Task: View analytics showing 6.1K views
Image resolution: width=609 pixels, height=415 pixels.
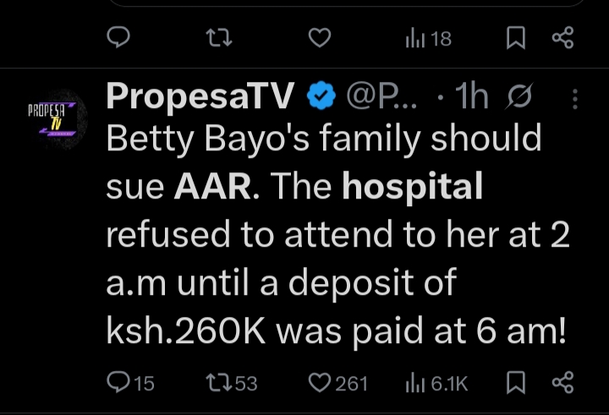Action: 437,383
